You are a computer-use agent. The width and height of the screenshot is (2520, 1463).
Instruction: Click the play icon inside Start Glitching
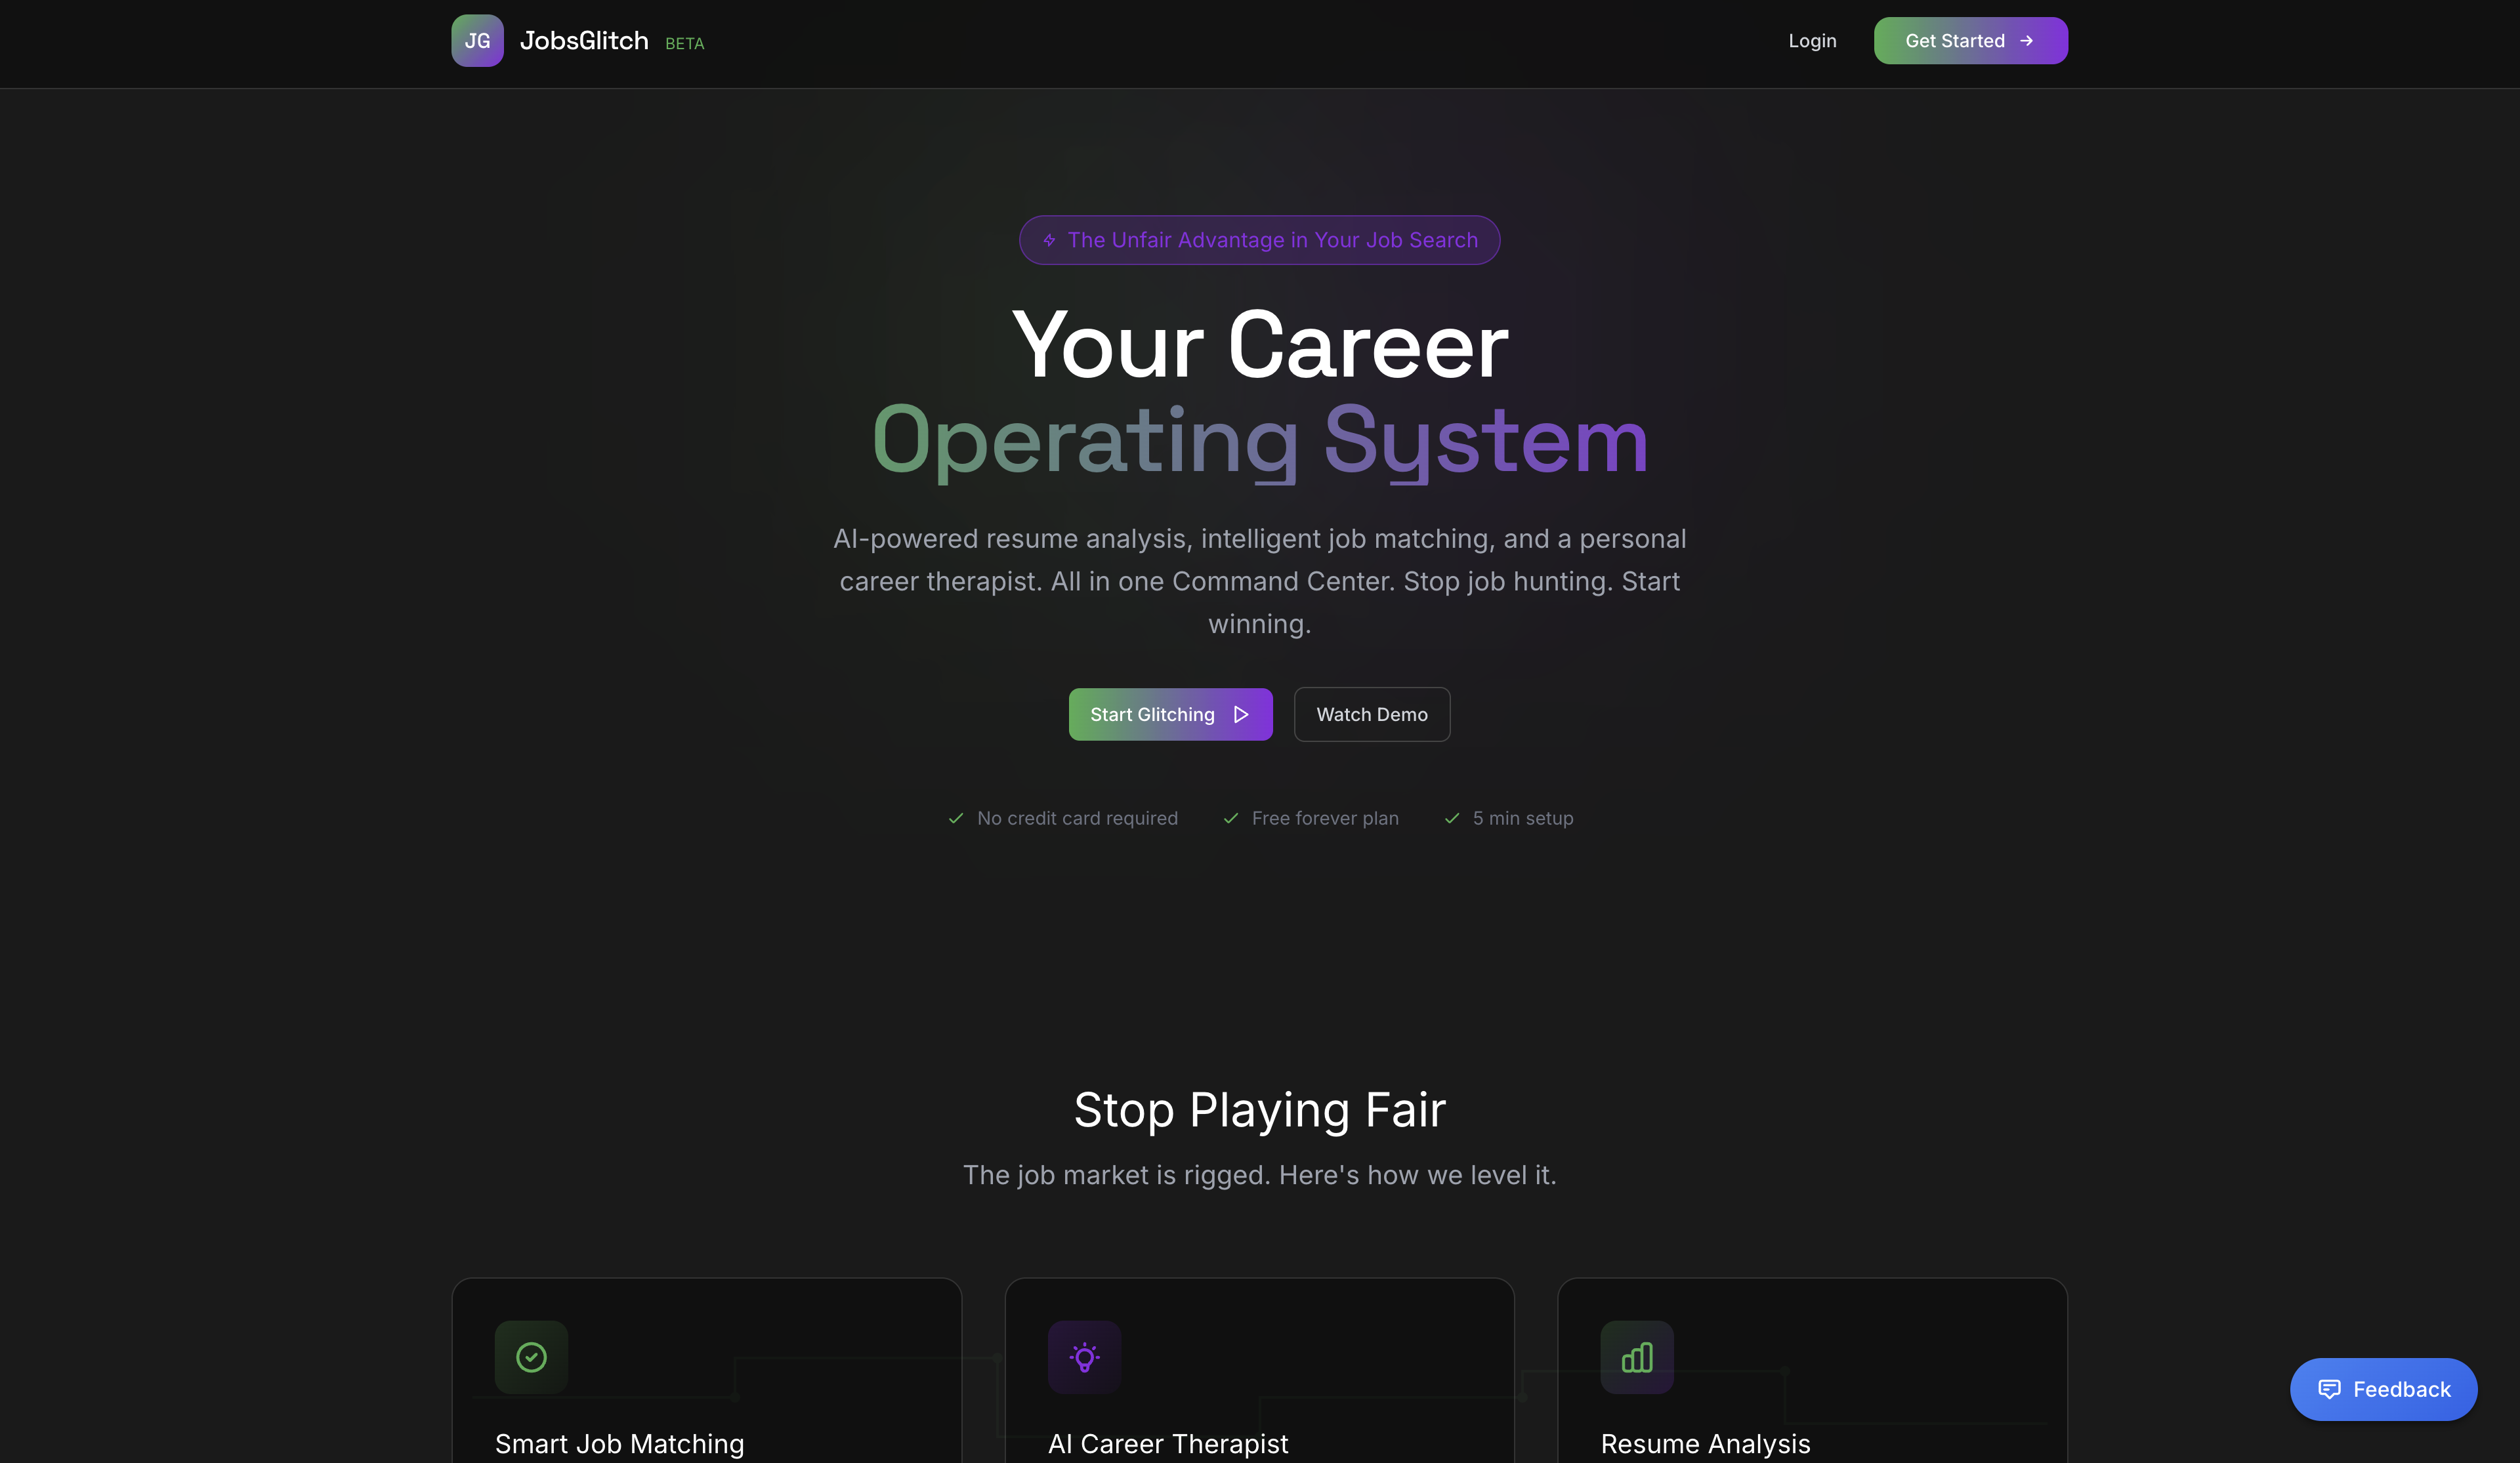coord(1241,714)
